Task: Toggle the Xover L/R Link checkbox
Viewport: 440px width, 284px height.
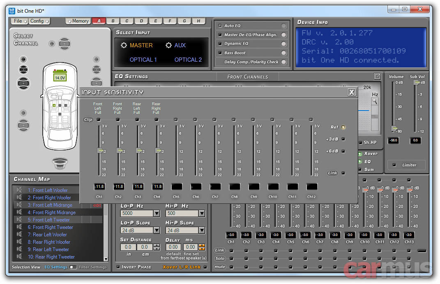Action: tap(205, 267)
